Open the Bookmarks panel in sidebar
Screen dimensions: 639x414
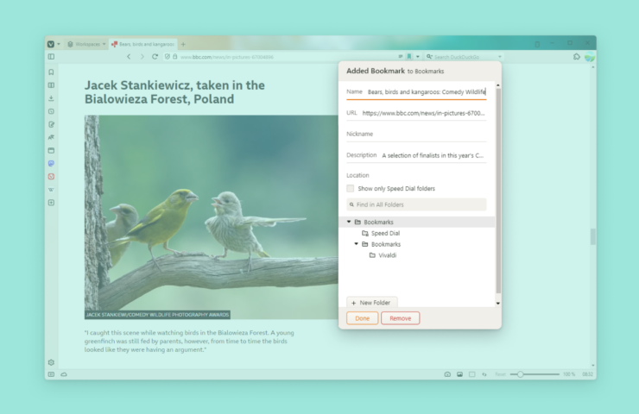51,72
